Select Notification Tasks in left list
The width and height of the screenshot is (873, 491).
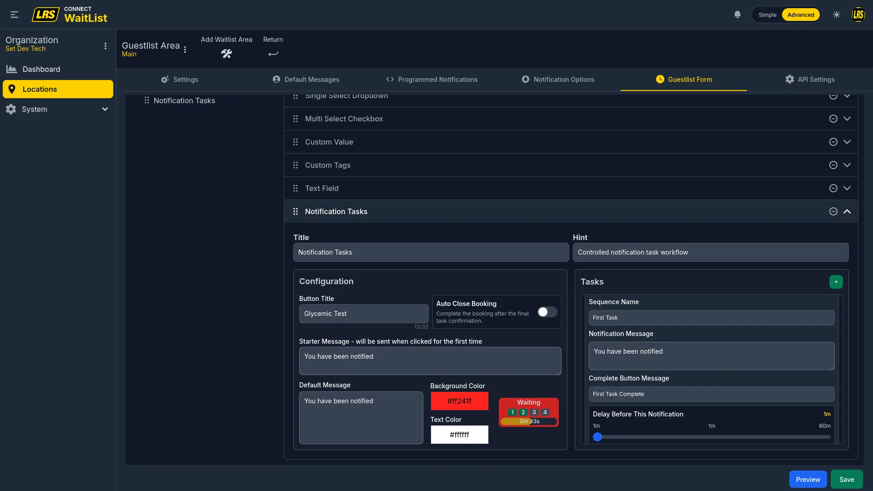tap(184, 100)
